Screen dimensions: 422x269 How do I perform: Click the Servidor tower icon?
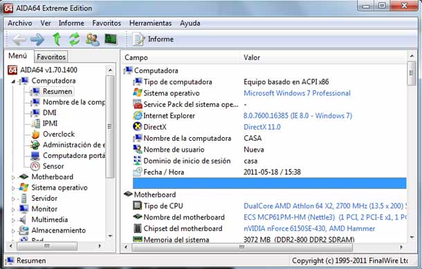click(x=24, y=198)
